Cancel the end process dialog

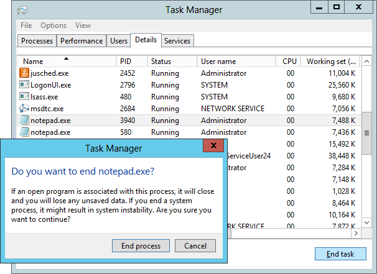click(x=195, y=246)
